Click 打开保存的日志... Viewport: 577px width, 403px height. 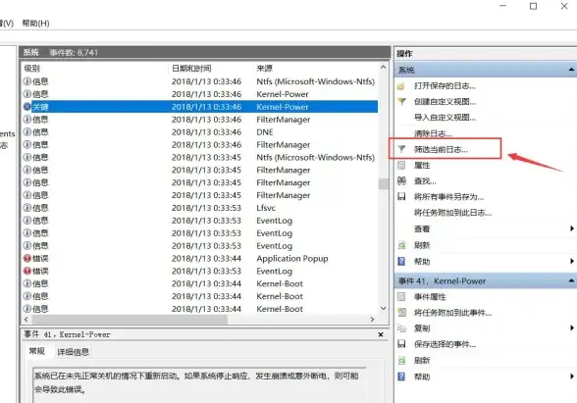(445, 86)
